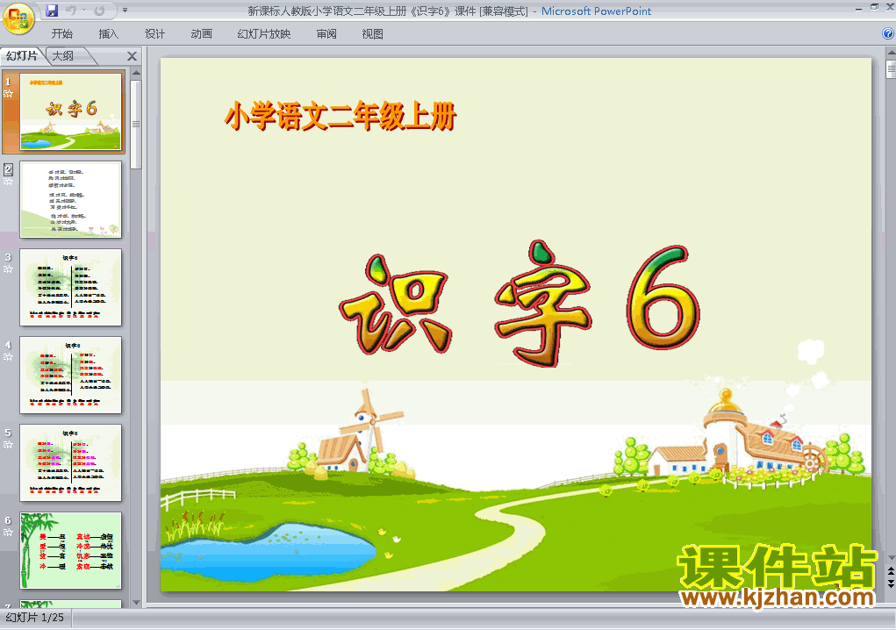The image size is (896, 630).
Task: Click main slide area scrollbar up arrow
Action: coord(891,54)
